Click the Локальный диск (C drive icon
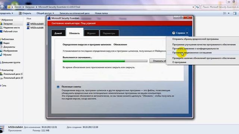 [1, 74]
